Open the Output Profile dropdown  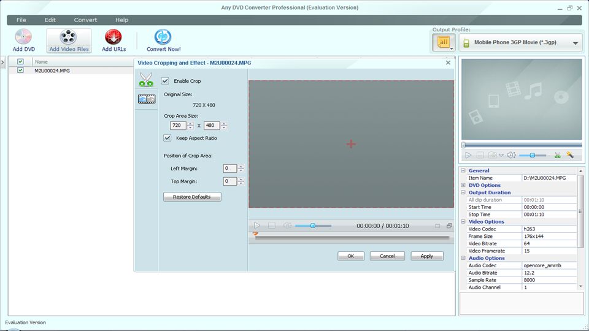575,43
